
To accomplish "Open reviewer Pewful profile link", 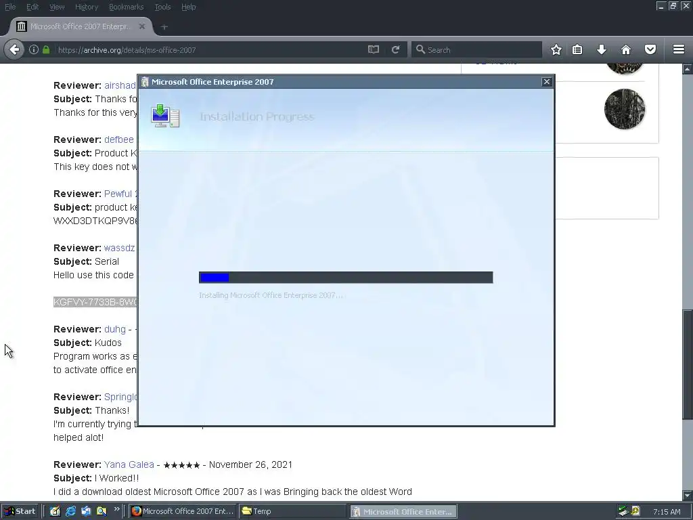I will tap(120, 194).
